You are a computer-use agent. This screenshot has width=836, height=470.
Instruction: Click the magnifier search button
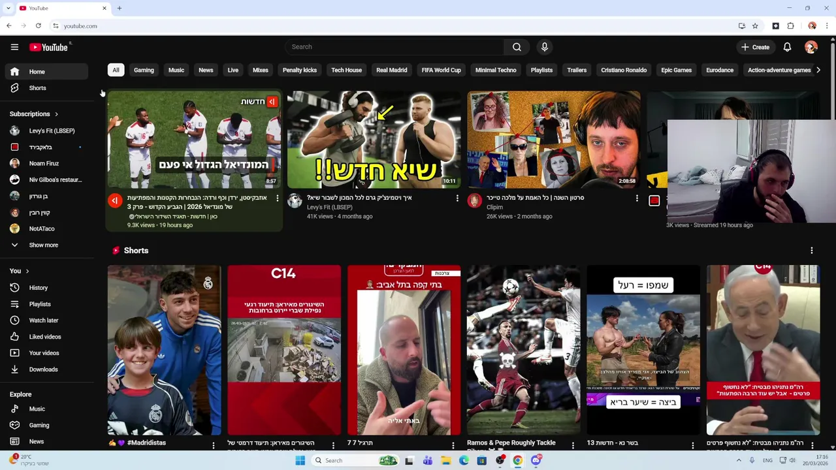pyautogui.click(x=517, y=47)
